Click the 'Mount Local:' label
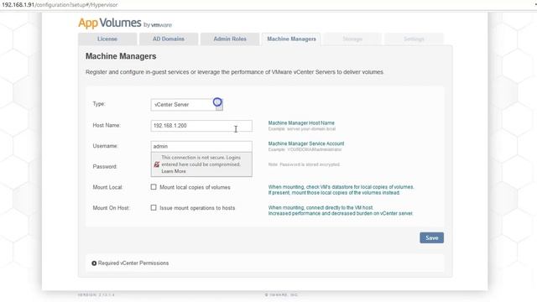This screenshot has width=537, height=302. [107, 187]
